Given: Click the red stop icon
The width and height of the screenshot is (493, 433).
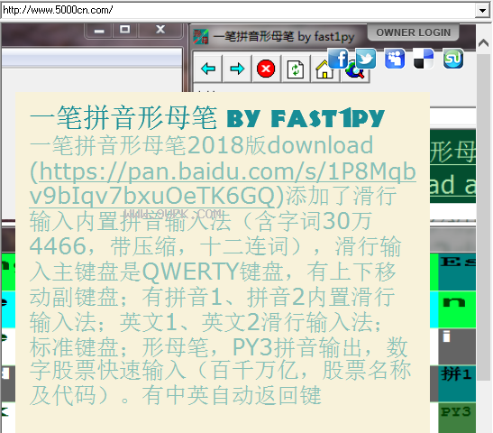Looking at the screenshot, I should tap(266, 69).
